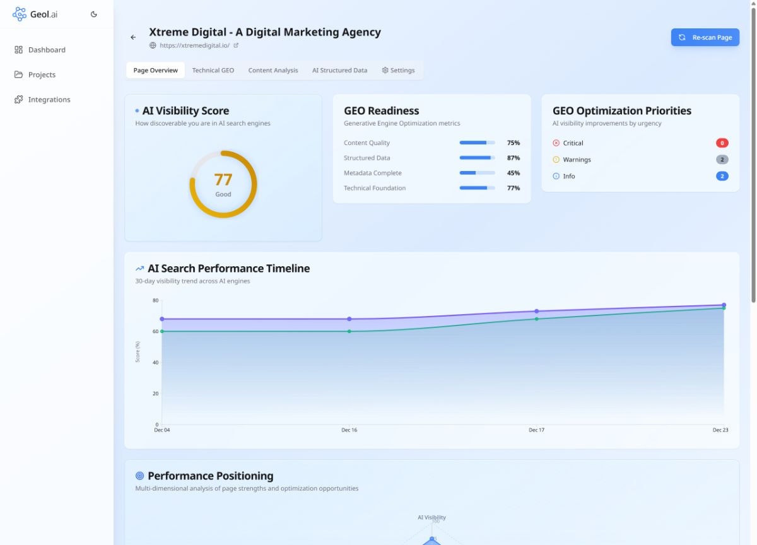Click the globe icon beside URL

click(x=153, y=45)
